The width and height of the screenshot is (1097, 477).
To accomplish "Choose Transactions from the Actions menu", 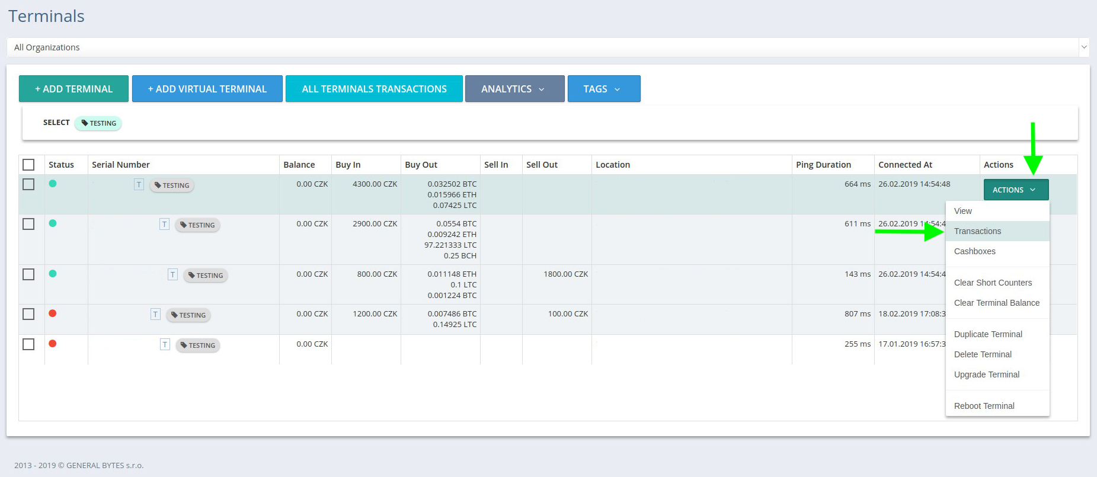I will (x=977, y=231).
